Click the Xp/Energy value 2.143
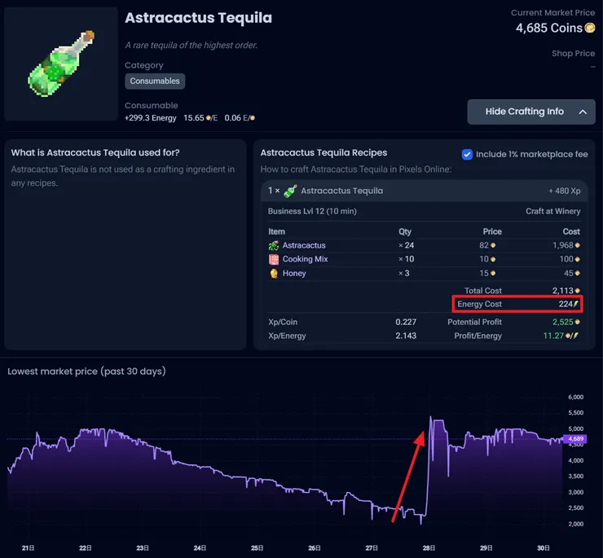This screenshot has height=558, width=603. pos(406,336)
